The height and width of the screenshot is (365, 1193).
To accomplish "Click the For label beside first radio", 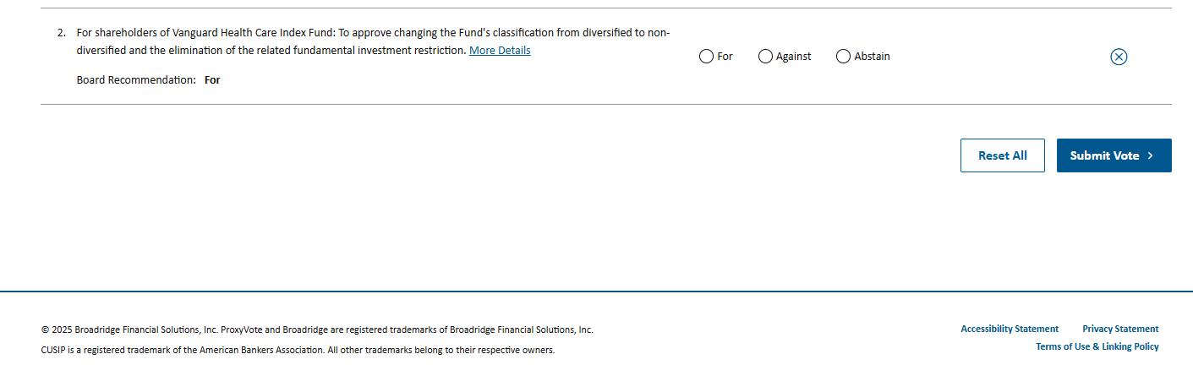I will pos(725,57).
